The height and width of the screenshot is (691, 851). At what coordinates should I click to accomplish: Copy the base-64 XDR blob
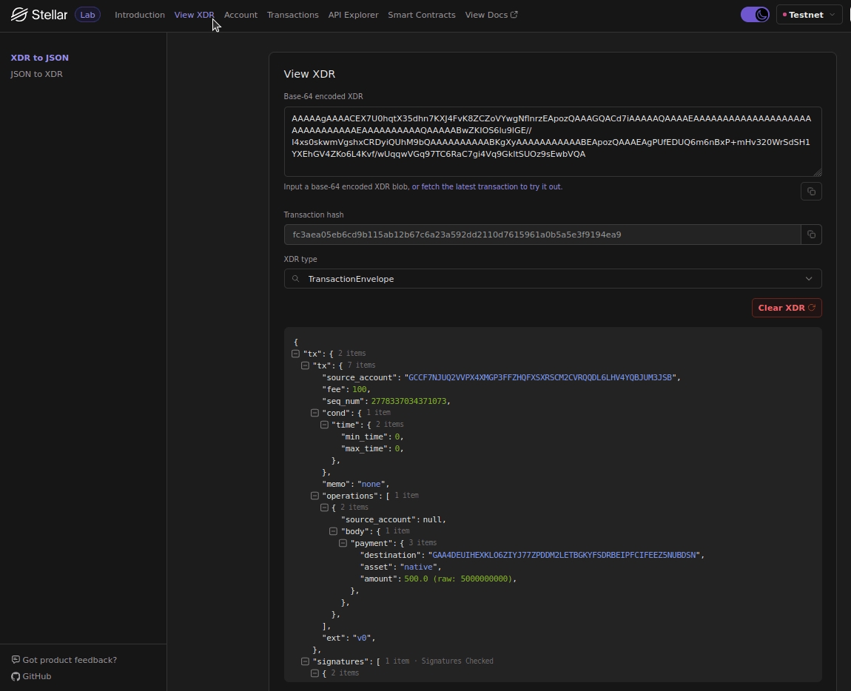tap(811, 192)
